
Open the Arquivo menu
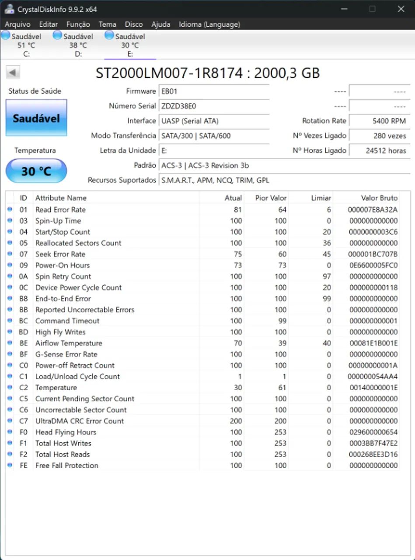coord(17,24)
